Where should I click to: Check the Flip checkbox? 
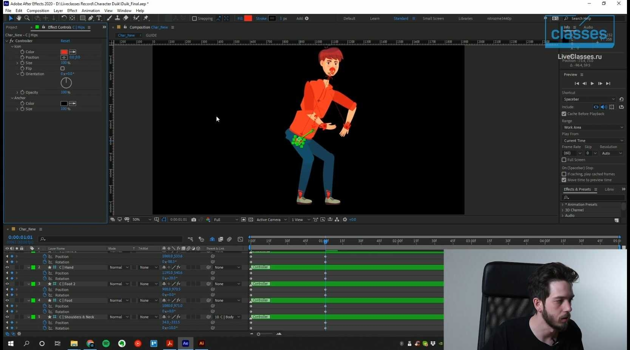tap(63, 69)
